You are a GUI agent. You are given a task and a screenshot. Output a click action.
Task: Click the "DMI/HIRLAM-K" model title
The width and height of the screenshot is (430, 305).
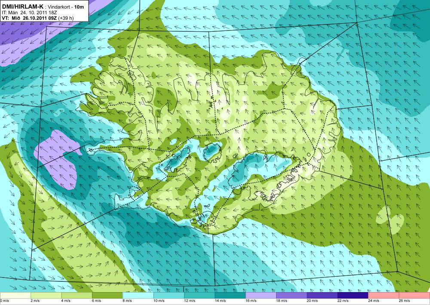coord(22,6)
